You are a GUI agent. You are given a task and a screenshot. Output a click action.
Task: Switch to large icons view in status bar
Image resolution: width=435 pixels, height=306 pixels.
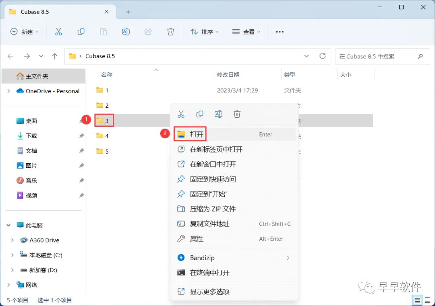(x=427, y=300)
